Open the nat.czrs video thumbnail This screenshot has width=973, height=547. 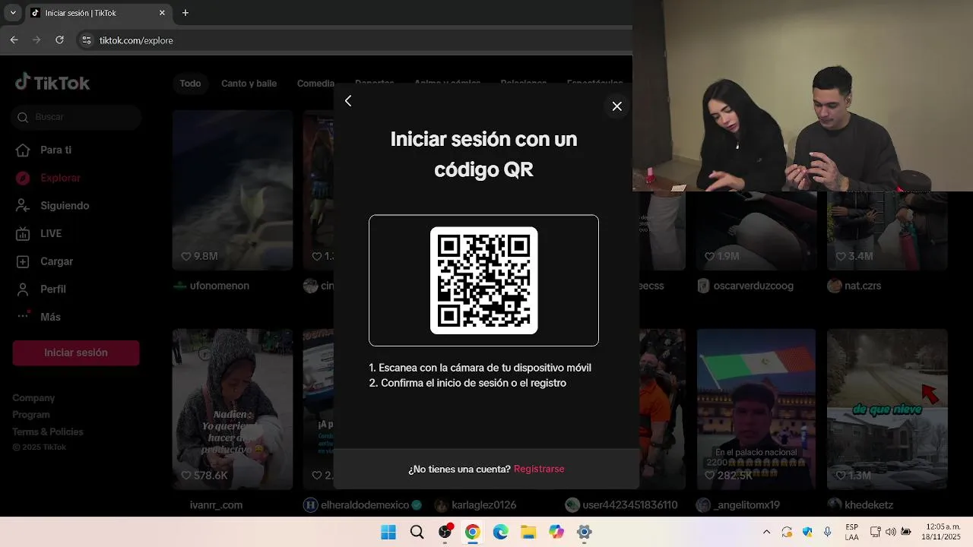(887, 231)
